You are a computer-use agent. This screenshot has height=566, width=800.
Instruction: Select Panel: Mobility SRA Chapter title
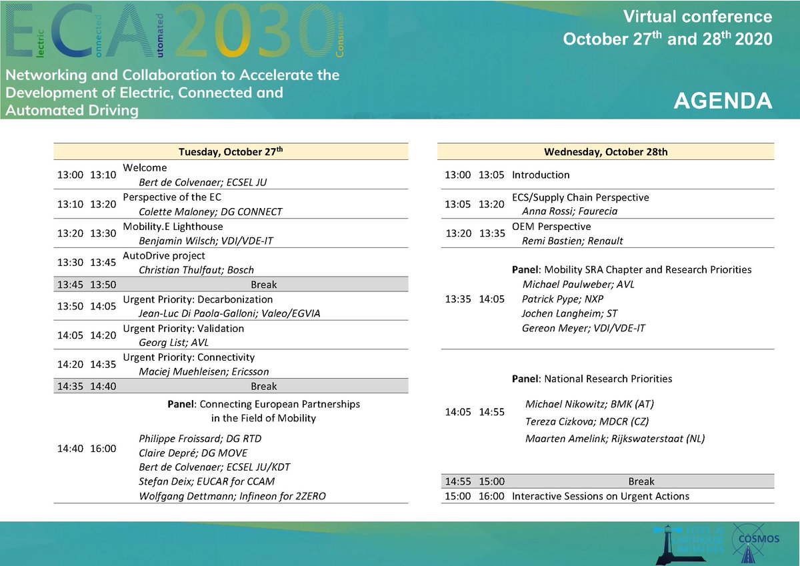coord(631,270)
